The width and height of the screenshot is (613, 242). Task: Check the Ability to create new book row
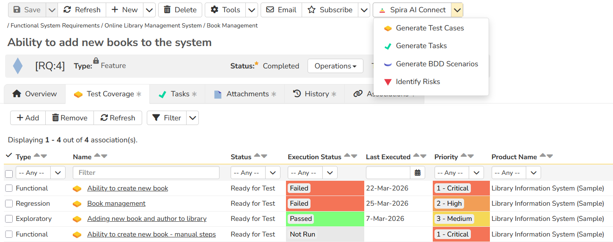point(9,188)
